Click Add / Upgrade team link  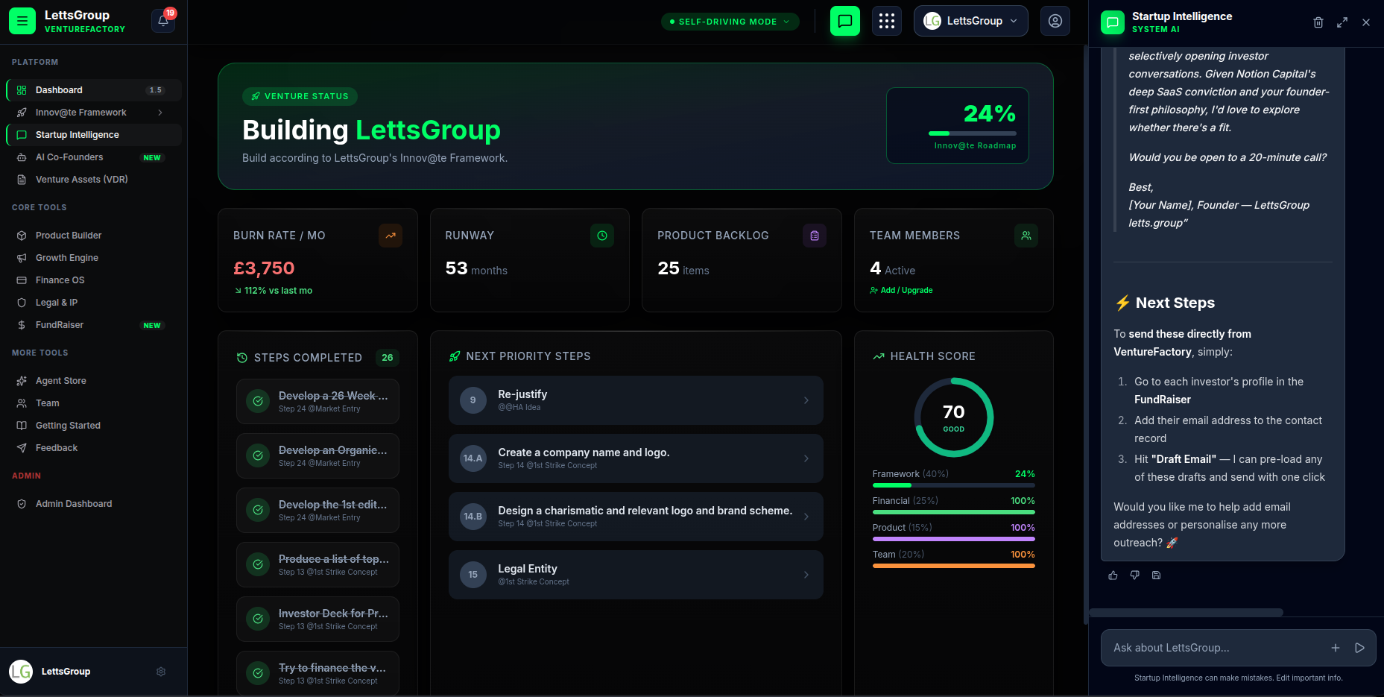[901, 291]
